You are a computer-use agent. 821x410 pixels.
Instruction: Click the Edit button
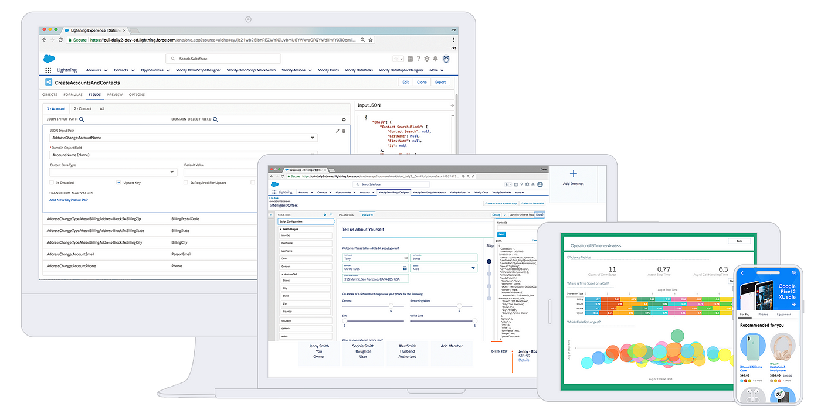(x=405, y=82)
